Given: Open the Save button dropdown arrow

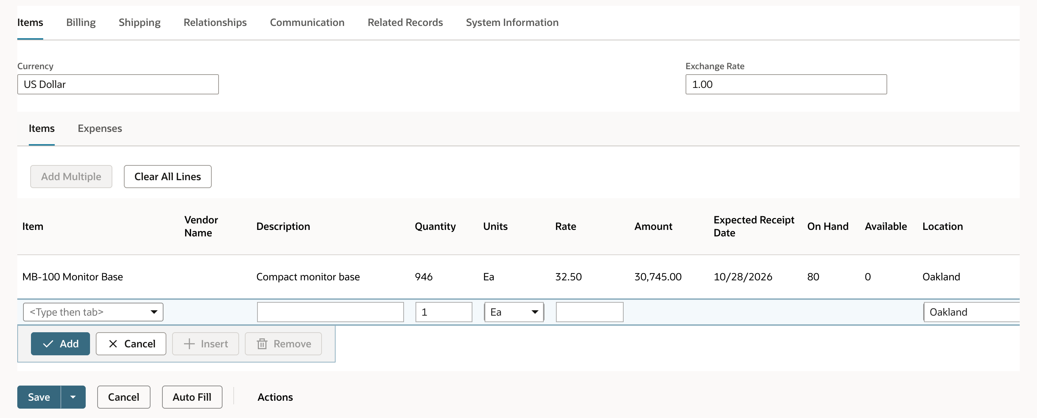Looking at the screenshot, I should (73, 397).
